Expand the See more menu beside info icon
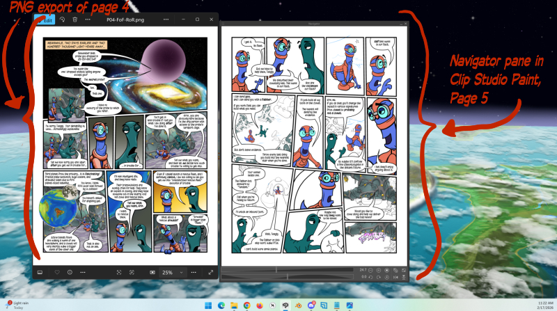This screenshot has height=311, width=557. click(84, 272)
